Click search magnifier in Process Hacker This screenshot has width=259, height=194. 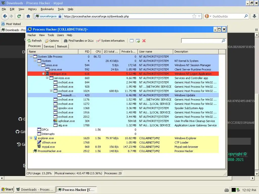(x=223, y=41)
